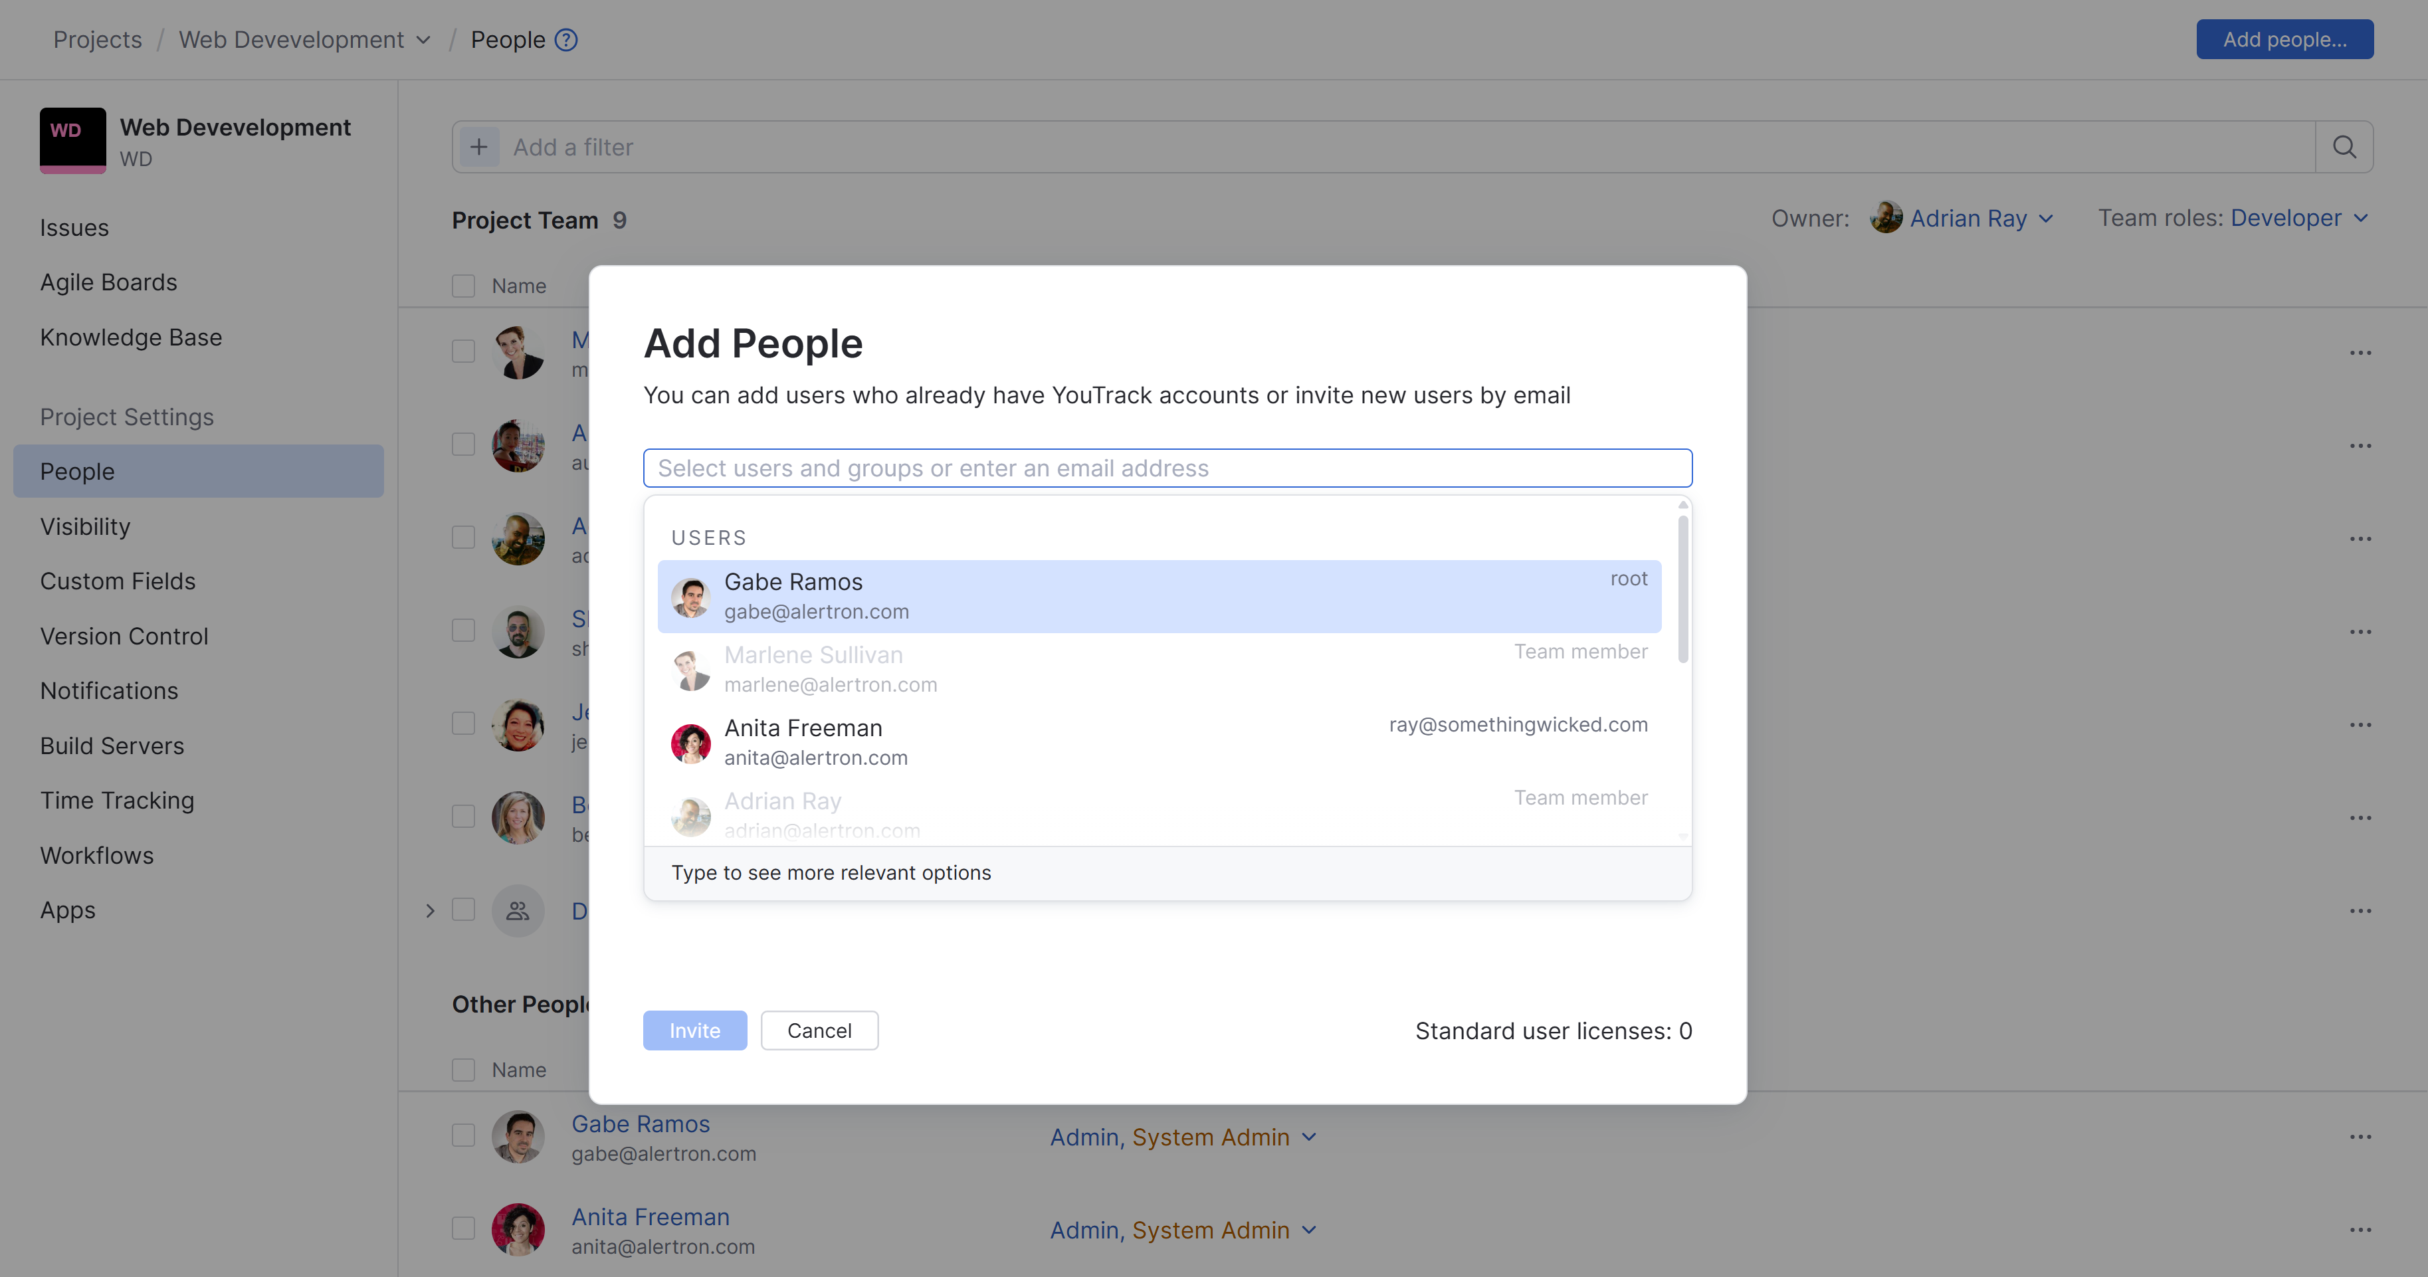Open the Web Devevelopment breadcrumb dropdown
2428x1277 pixels.
(423, 40)
